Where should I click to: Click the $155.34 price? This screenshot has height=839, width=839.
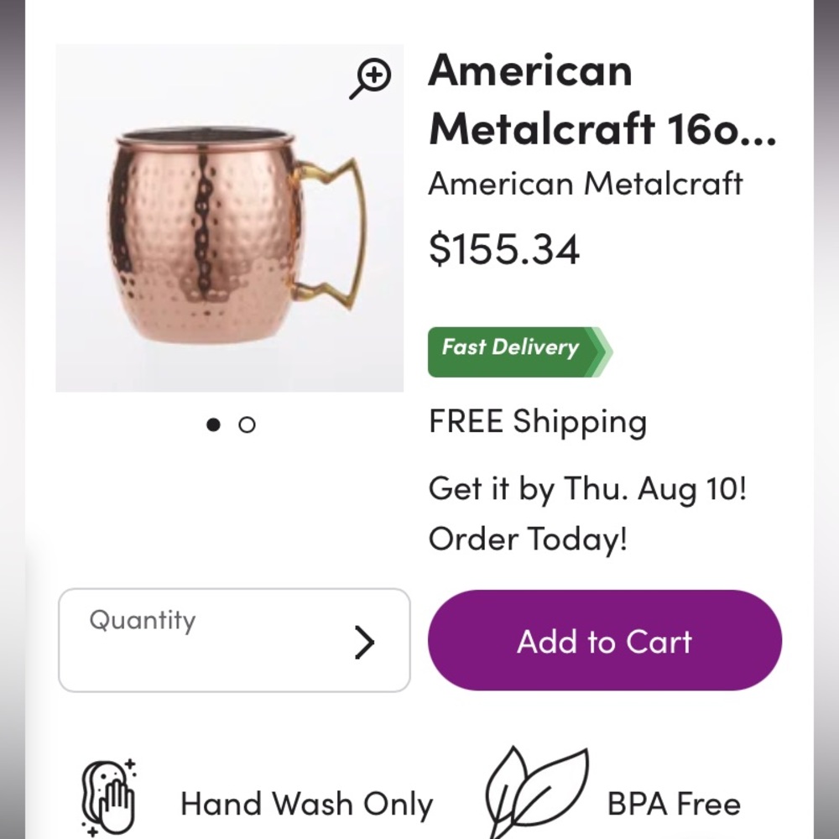pyautogui.click(x=504, y=249)
